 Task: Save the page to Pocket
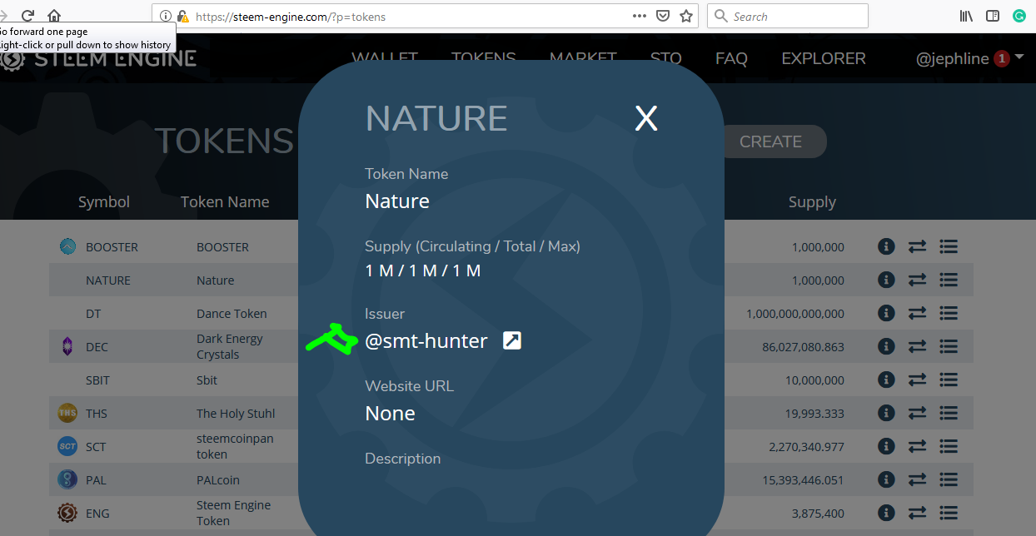click(663, 16)
